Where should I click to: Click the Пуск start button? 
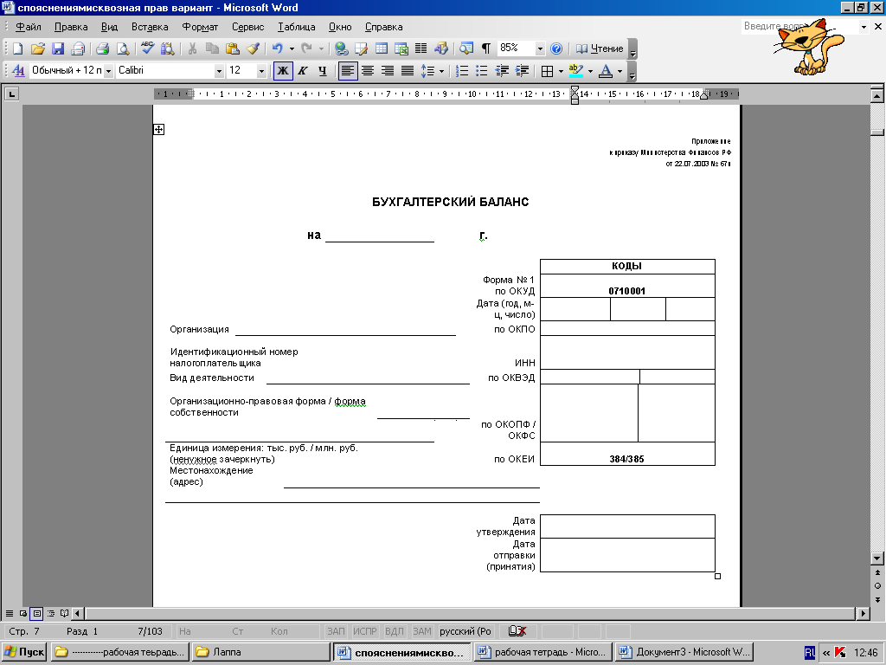point(23,652)
